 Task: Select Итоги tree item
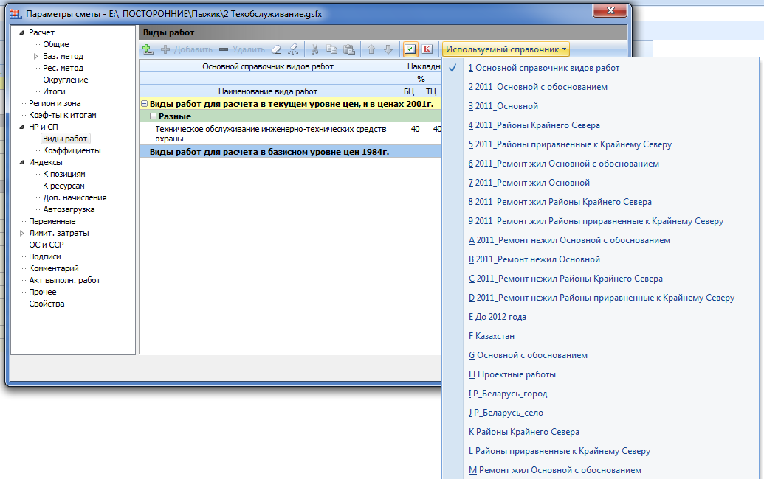pyautogui.click(x=54, y=91)
